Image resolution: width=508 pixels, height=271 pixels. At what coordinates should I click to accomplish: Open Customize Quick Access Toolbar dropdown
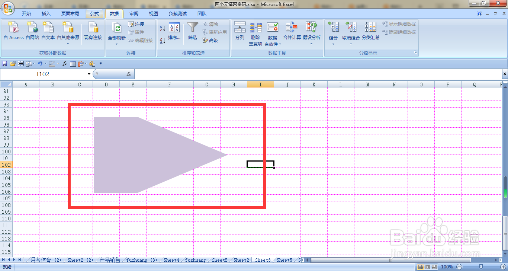[100, 64]
